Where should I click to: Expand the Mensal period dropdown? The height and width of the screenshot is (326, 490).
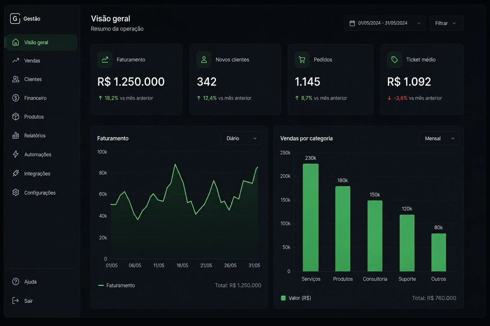439,138
